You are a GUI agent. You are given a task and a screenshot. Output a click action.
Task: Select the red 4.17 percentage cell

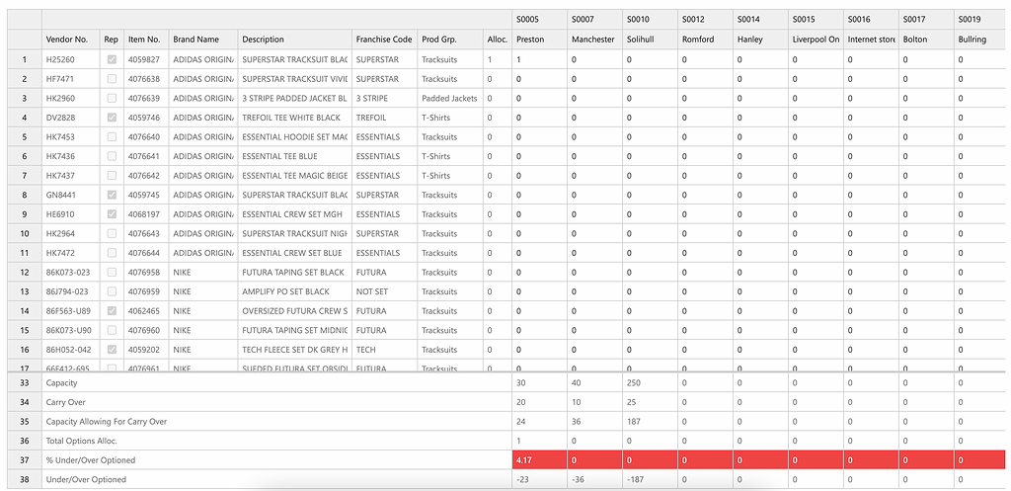539,460
